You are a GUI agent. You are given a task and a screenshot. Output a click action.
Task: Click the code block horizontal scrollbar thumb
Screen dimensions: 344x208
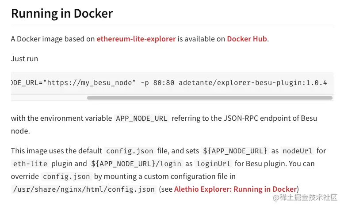pos(210,98)
